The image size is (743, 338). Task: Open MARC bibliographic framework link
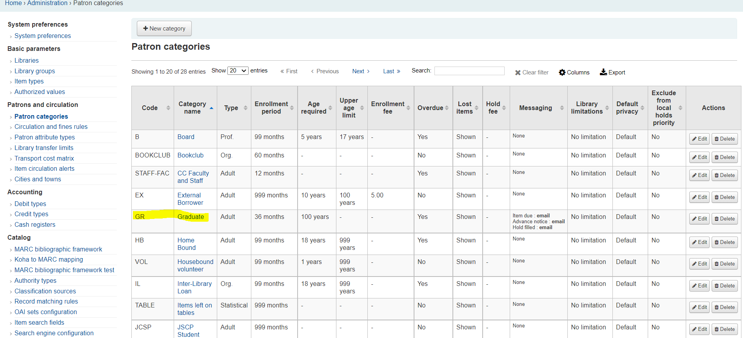58,249
